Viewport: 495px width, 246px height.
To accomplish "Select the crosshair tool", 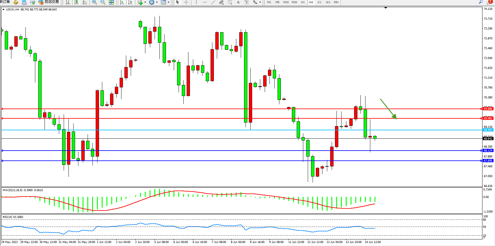I will [x=186, y=2].
